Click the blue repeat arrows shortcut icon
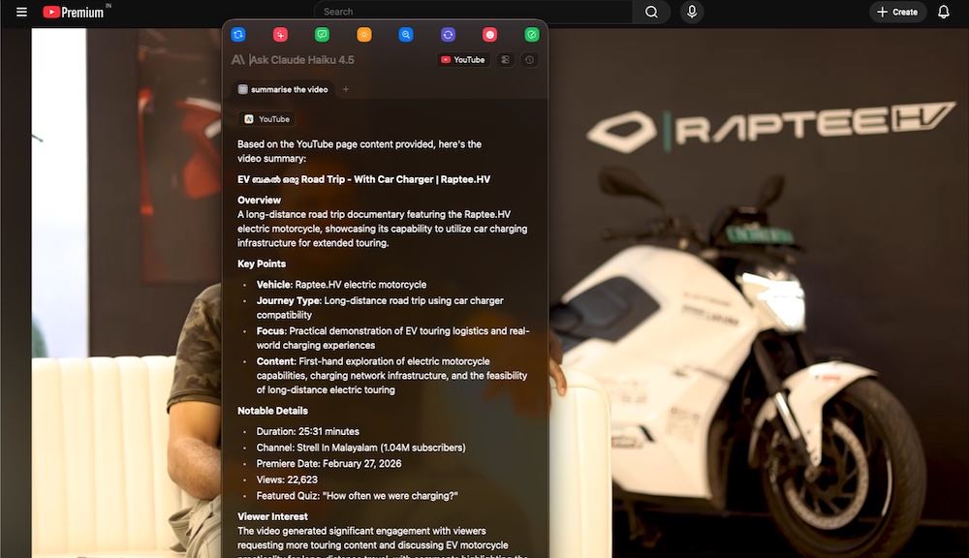Image resolution: width=969 pixels, height=558 pixels. click(x=238, y=35)
